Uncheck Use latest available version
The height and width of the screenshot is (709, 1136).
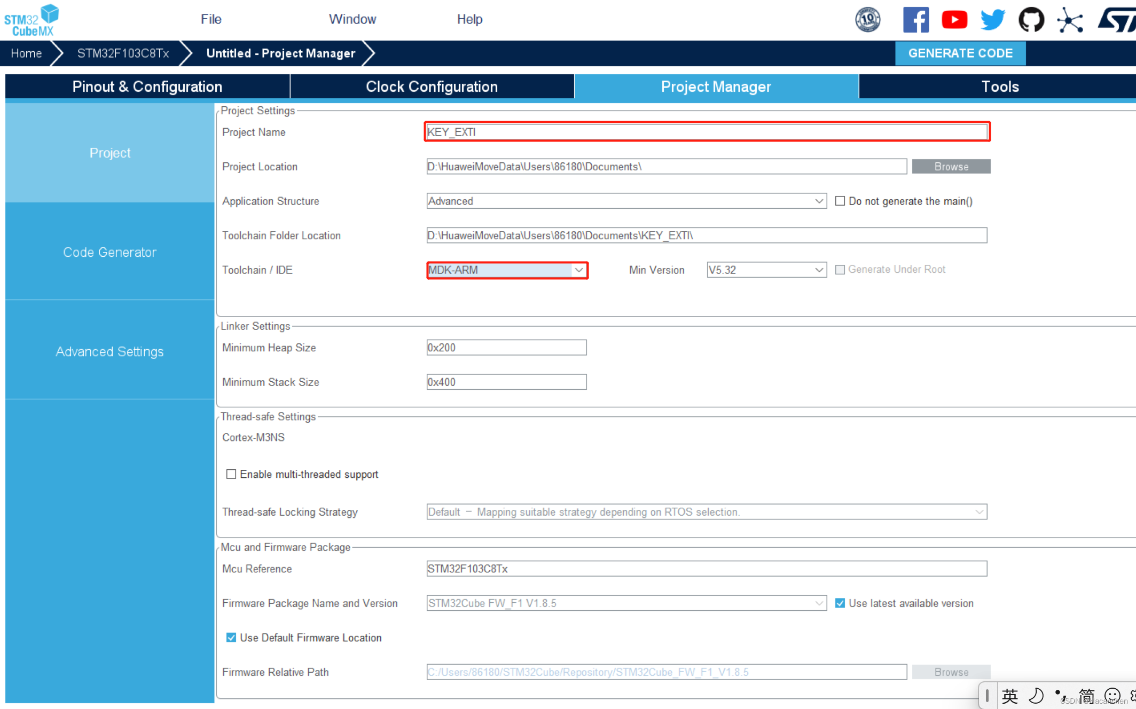coord(840,603)
